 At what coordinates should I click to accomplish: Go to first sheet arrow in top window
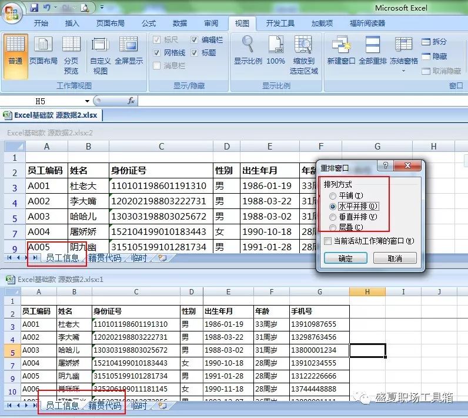(9, 258)
